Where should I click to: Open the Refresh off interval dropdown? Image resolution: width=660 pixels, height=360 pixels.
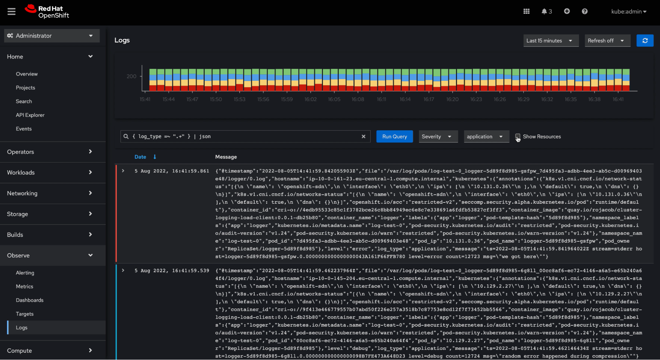[607, 40]
